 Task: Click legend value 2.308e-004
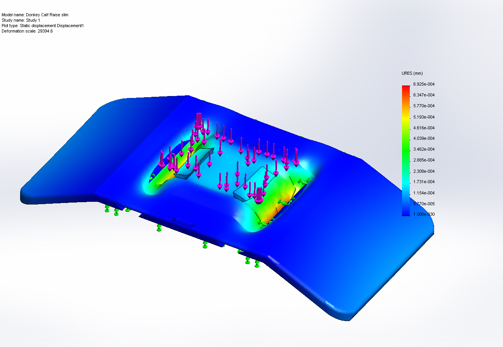pyautogui.click(x=424, y=171)
